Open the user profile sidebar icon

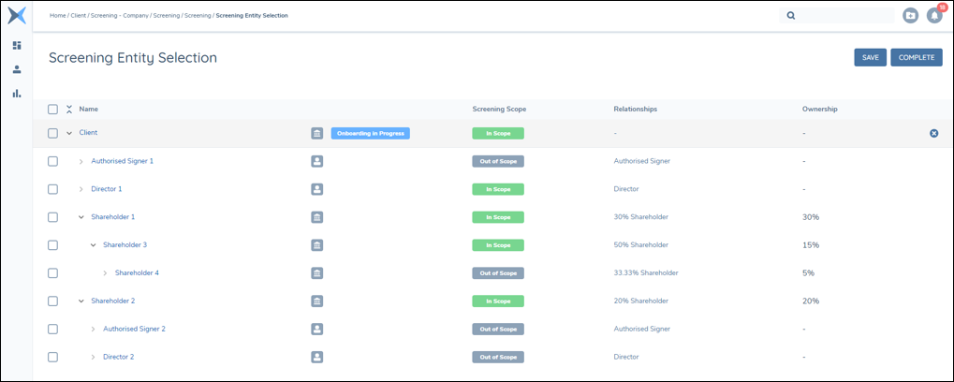tap(16, 69)
